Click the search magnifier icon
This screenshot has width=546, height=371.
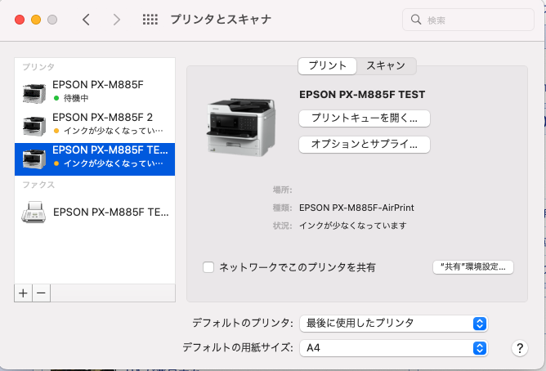point(416,20)
